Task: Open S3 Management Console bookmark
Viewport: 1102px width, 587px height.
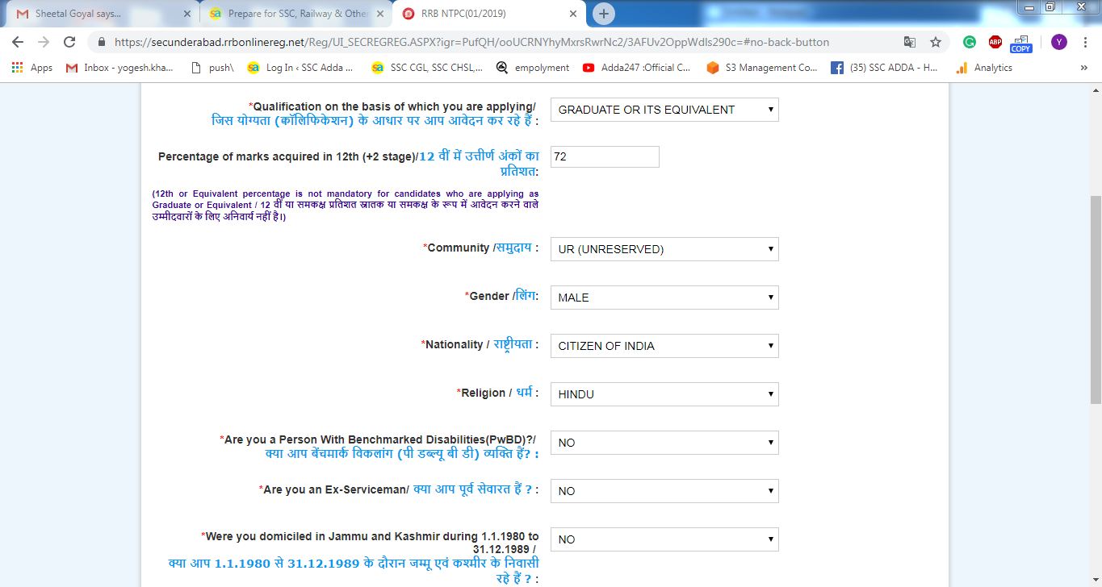Action: pyautogui.click(x=762, y=68)
